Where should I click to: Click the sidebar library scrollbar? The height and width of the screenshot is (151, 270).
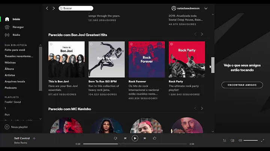pyautogui.click(x=40, y=69)
